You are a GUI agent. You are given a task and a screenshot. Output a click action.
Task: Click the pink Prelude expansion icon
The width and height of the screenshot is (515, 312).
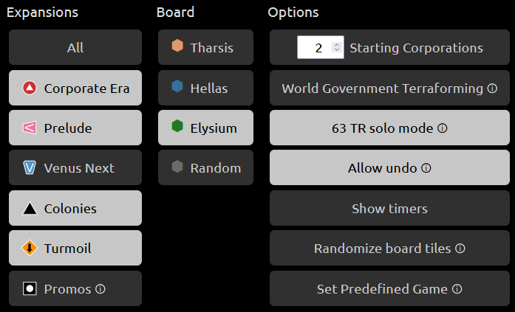click(30, 128)
